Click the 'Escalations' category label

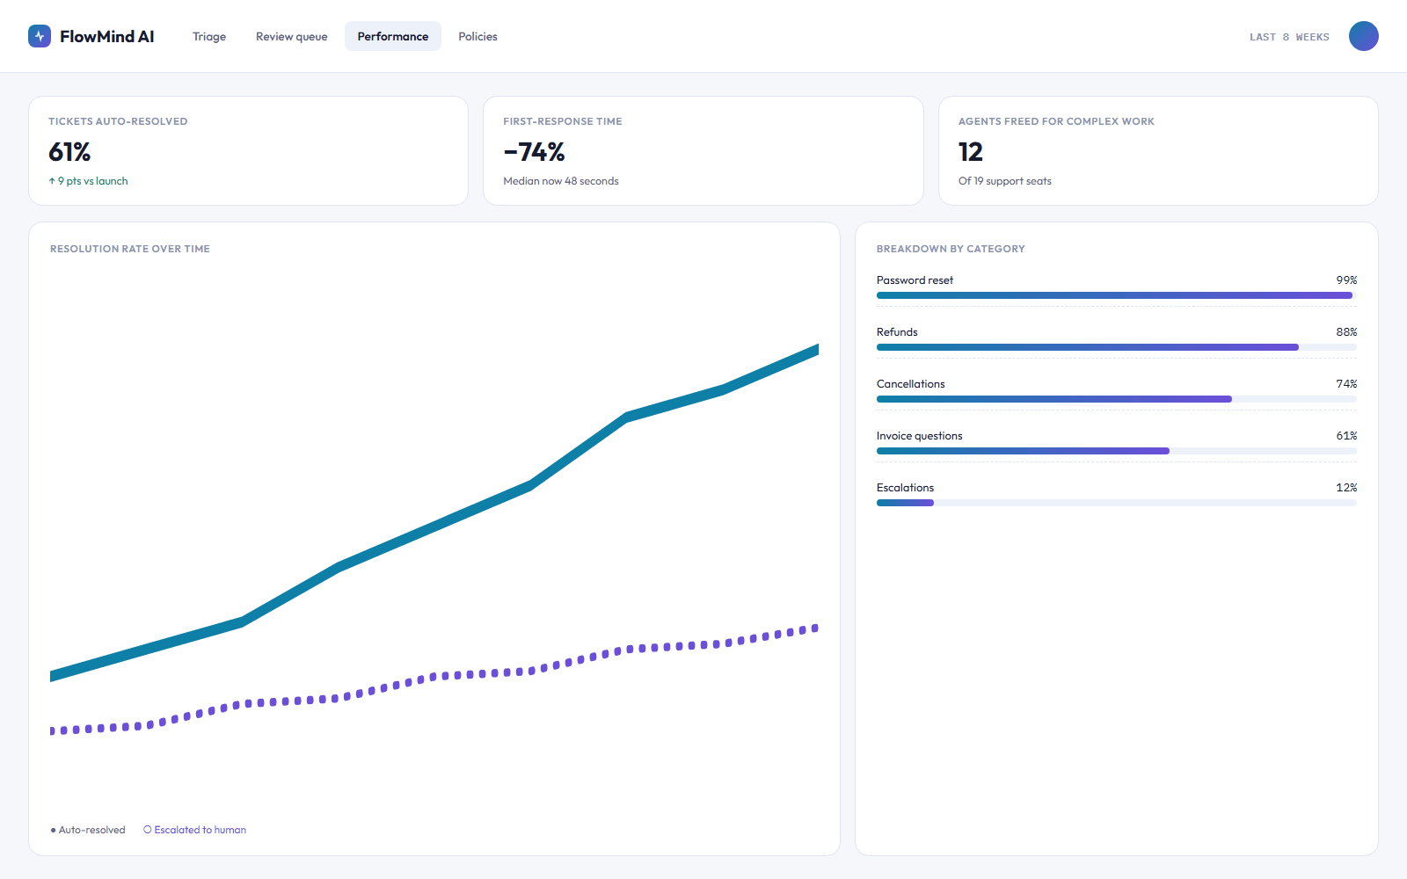tap(905, 488)
